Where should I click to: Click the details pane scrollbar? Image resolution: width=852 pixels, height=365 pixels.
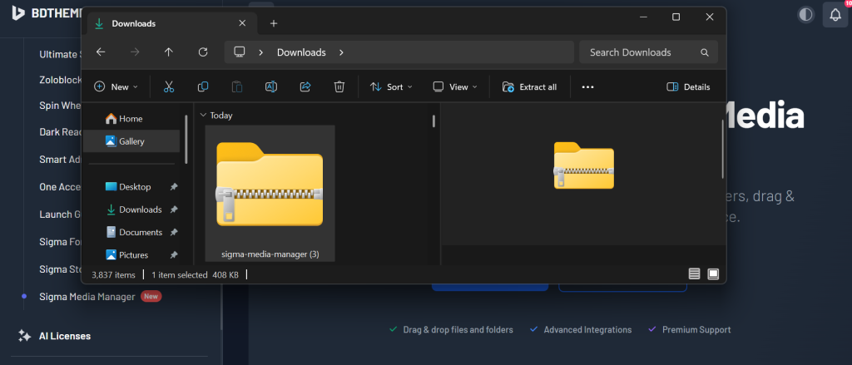click(x=722, y=149)
